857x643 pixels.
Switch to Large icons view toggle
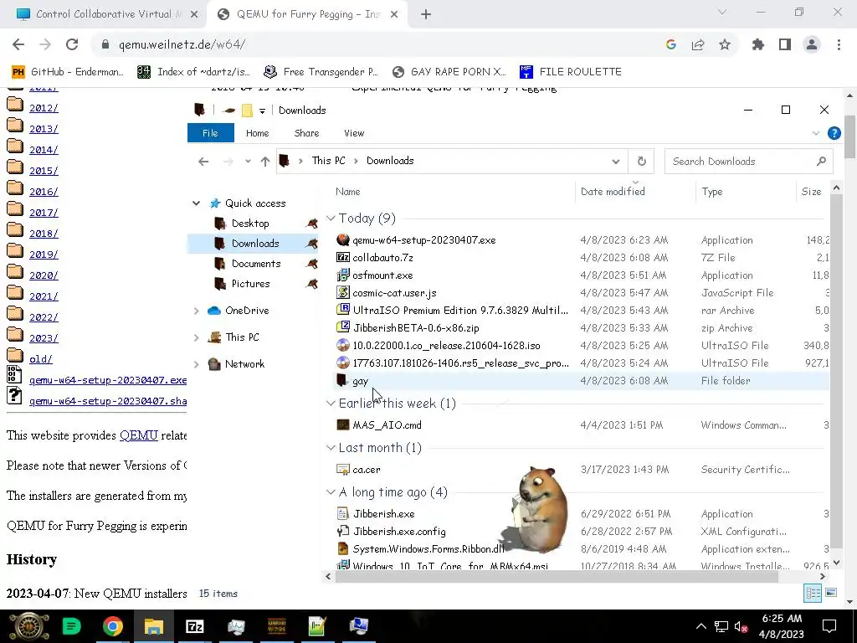pos(831,593)
